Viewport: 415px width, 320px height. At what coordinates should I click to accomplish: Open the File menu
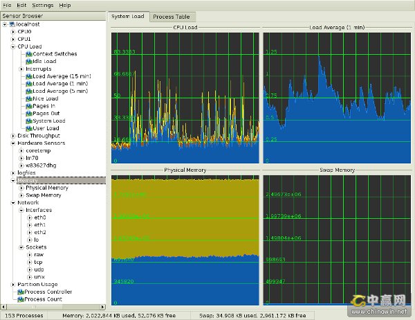pos(7,5)
